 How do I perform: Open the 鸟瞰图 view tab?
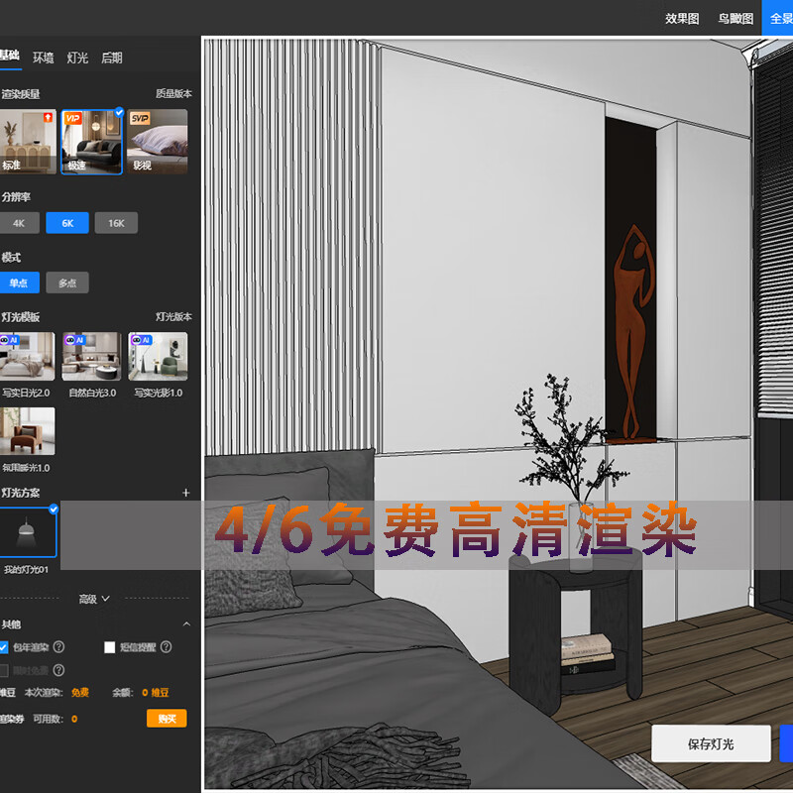click(736, 18)
